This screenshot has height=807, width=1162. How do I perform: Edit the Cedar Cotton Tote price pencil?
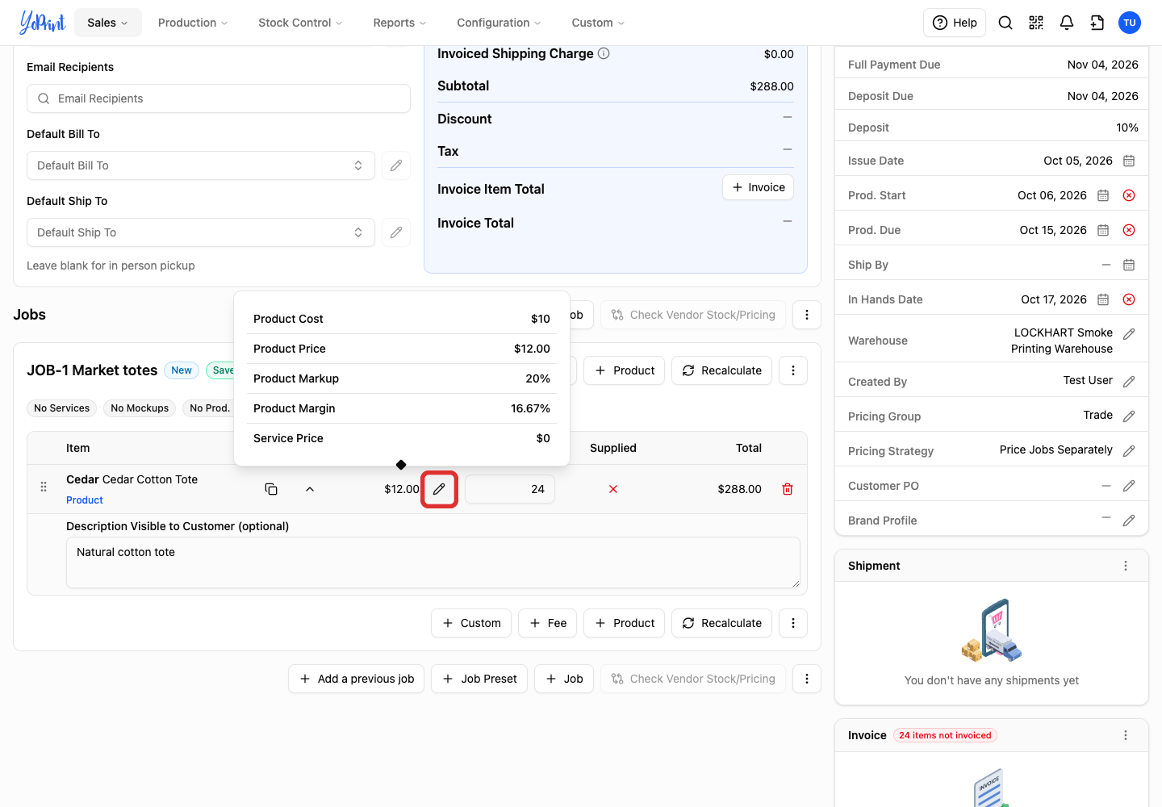439,489
